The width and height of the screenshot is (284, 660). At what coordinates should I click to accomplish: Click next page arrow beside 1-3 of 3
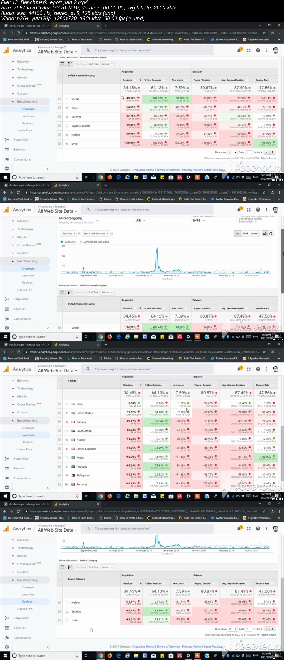pyautogui.click(x=273, y=629)
